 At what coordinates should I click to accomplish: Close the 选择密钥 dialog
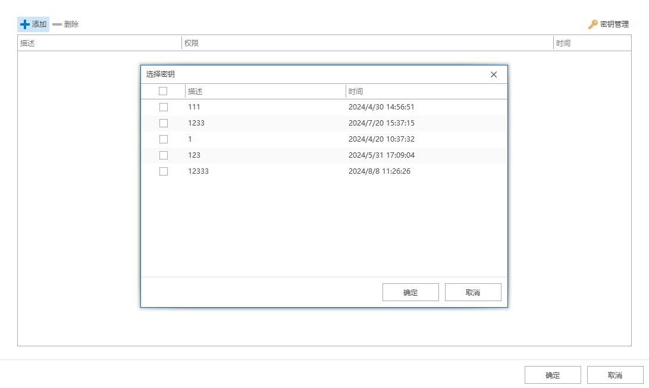tap(493, 74)
